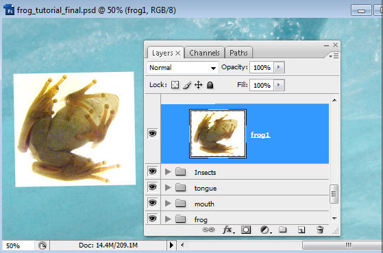383x253 pixels.
Task: Delete layer with trash icon
Action: point(320,230)
